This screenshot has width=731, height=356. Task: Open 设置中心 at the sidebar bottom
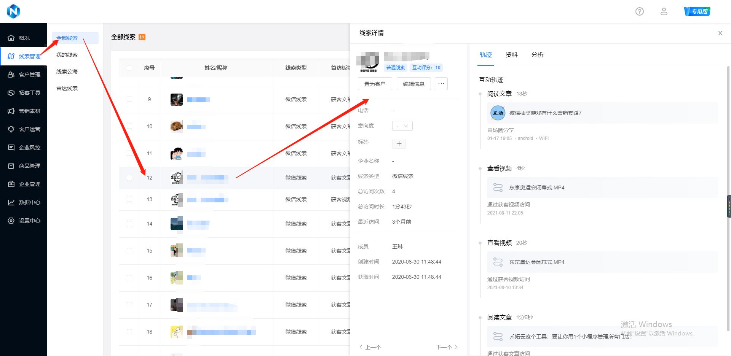click(x=24, y=220)
